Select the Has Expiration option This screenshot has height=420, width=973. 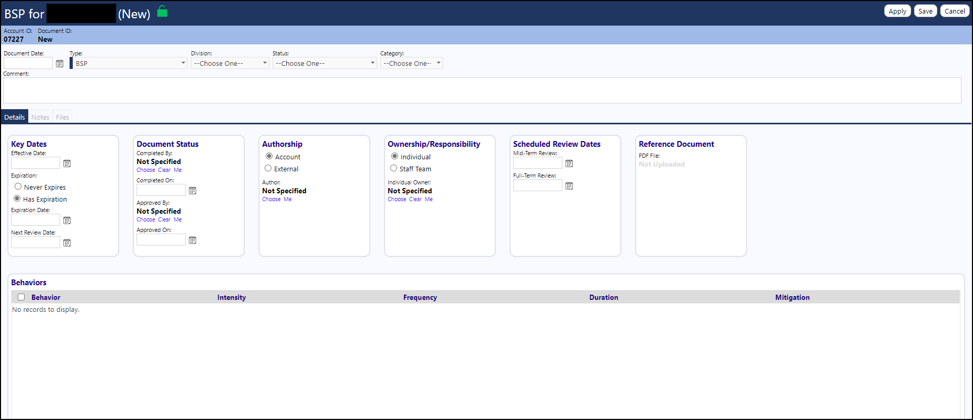[x=17, y=199]
